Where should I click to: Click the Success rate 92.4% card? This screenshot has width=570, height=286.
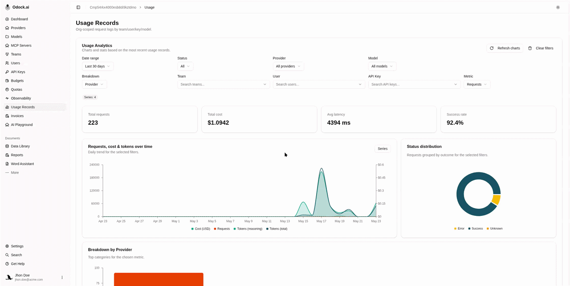pyautogui.click(x=498, y=119)
